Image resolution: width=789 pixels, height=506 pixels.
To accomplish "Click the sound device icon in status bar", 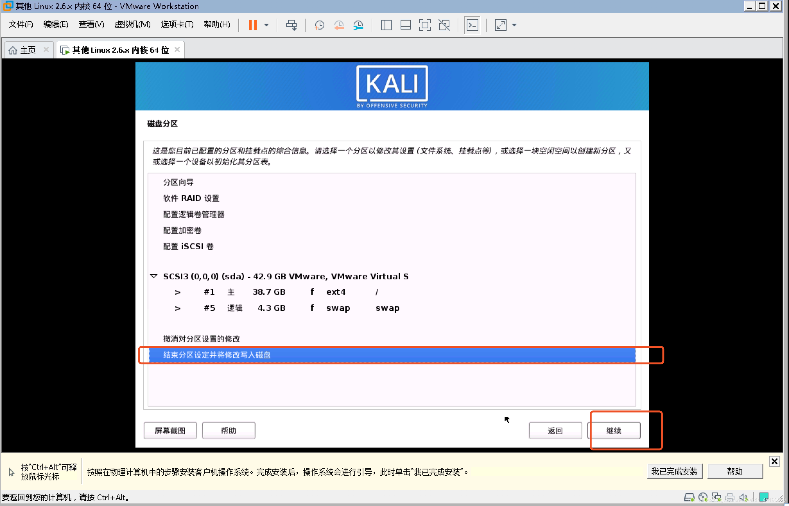I will (744, 497).
